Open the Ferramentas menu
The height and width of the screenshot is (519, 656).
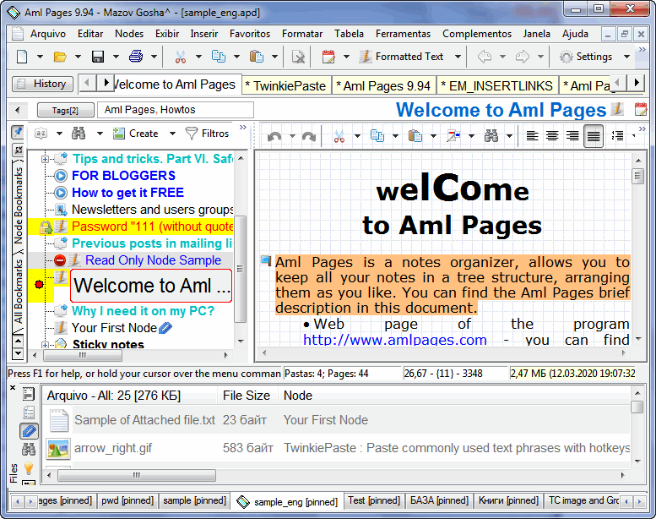point(403,34)
